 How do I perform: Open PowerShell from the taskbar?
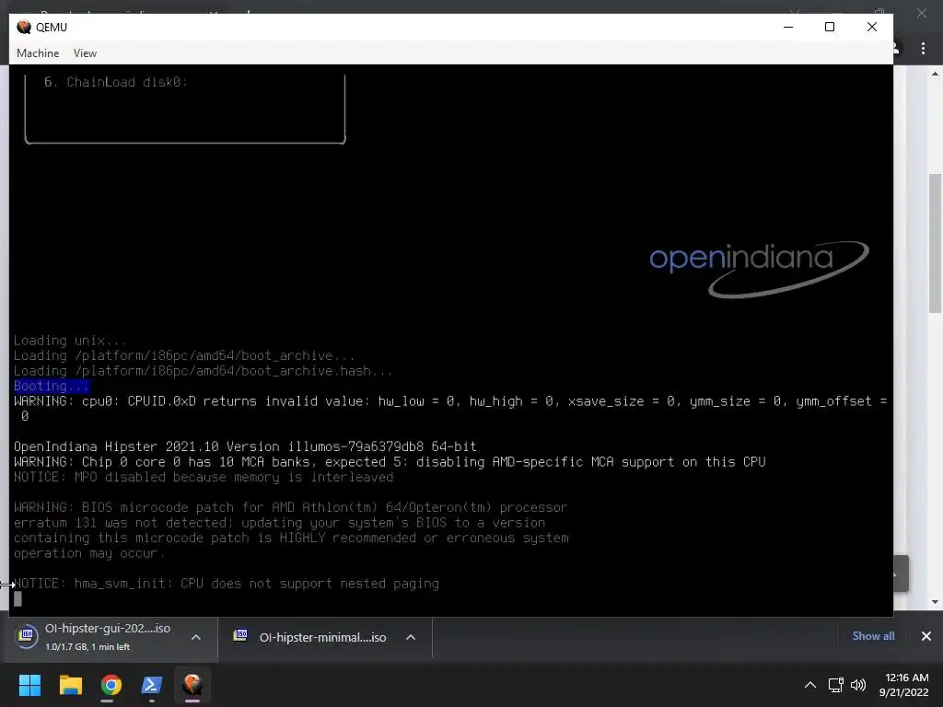152,685
